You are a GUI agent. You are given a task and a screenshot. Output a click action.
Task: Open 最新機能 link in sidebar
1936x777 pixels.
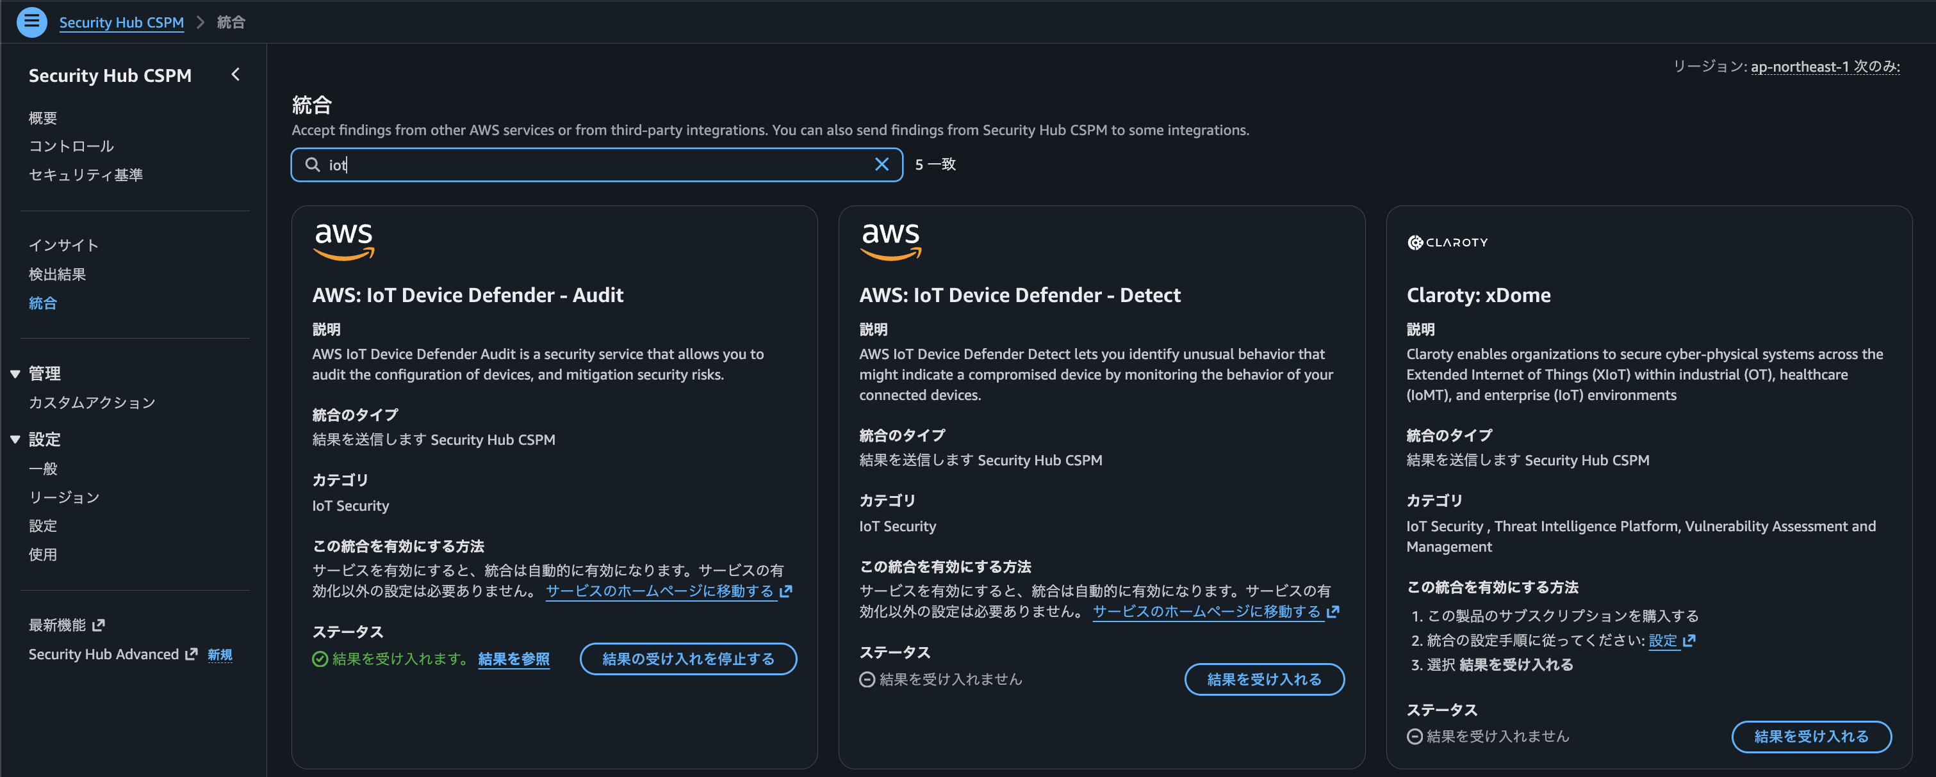pyautogui.click(x=57, y=625)
